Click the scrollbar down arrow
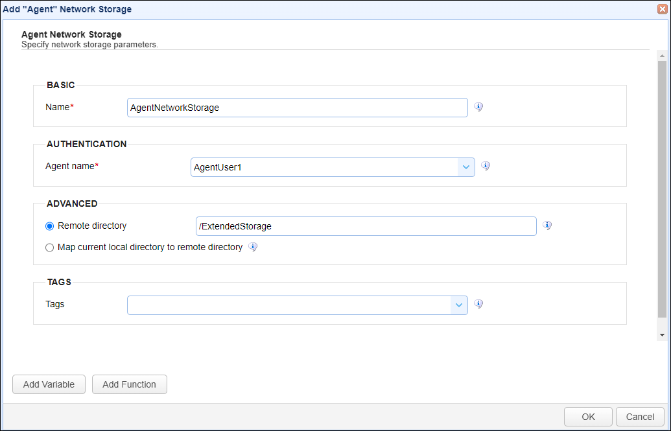 tap(662, 335)
